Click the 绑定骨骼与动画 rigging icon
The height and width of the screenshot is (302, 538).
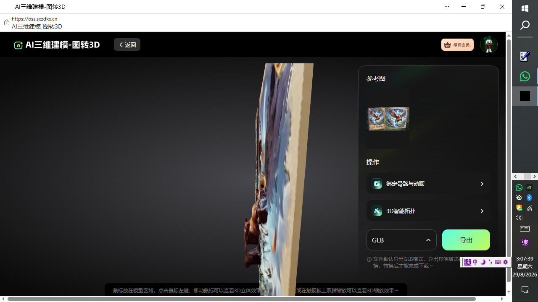[x=377, y=184]
